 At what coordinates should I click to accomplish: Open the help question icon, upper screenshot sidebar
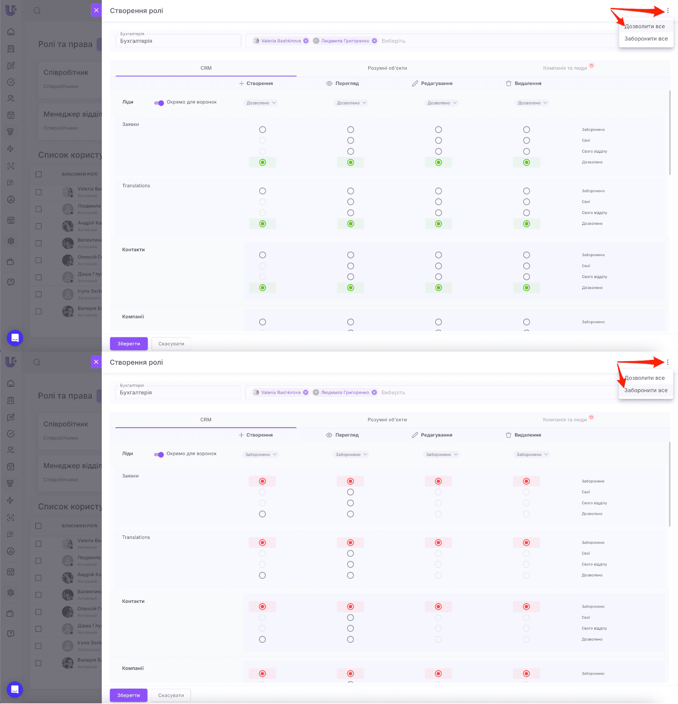click(x=11, y=282)
